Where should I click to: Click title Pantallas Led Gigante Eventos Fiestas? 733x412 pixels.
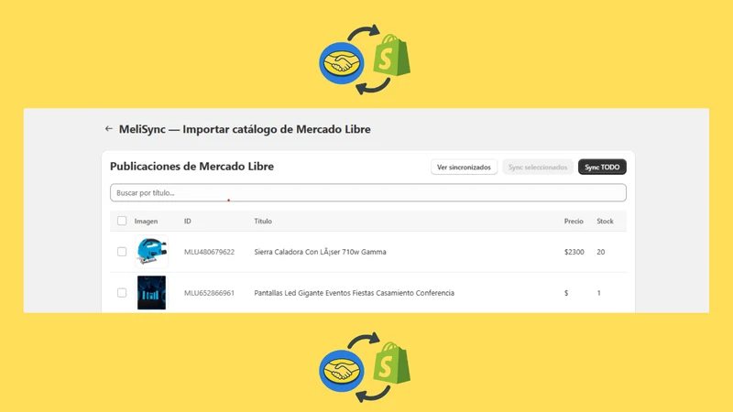(354, 293)
